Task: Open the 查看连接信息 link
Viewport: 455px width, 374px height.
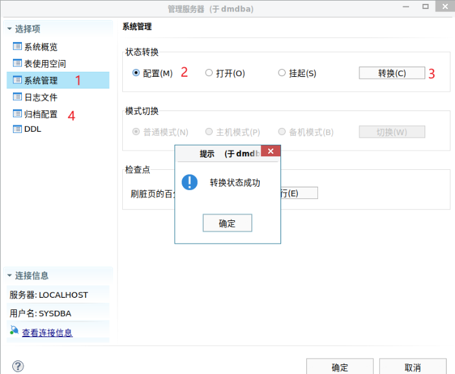Action: (47, 333)
